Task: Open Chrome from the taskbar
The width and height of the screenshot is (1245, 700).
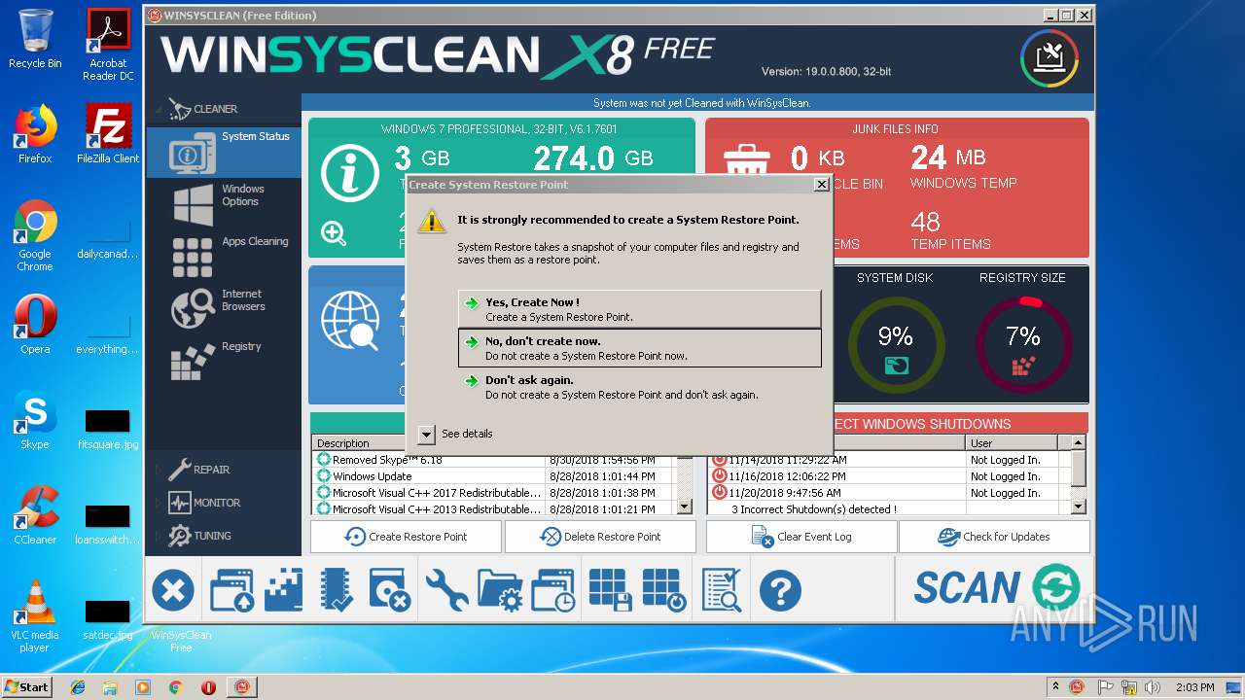Action: 175,686
